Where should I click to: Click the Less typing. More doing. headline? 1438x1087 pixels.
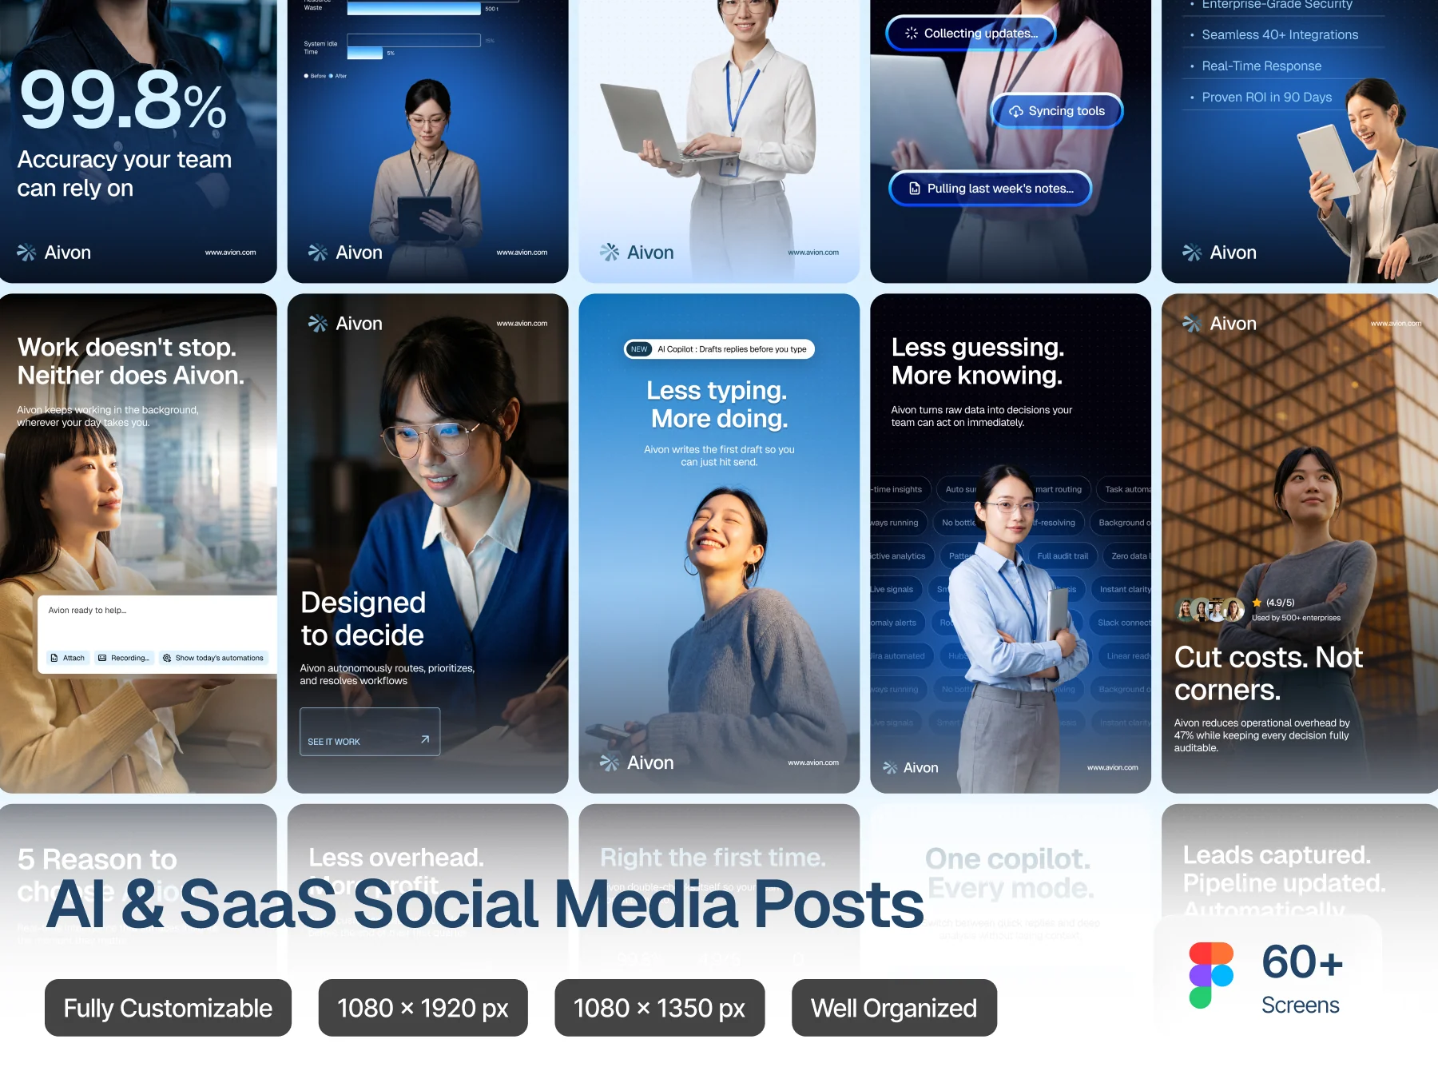coord(719,404)
